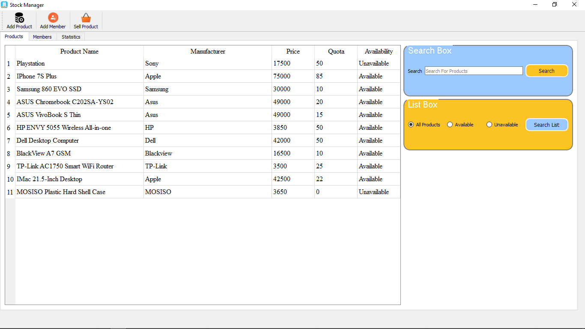Click the Samsung 860 EVO SSD cell
Image resolution: width=585 pixels, height=329 pixels.
pyautogui.click(x=79, y=89)
